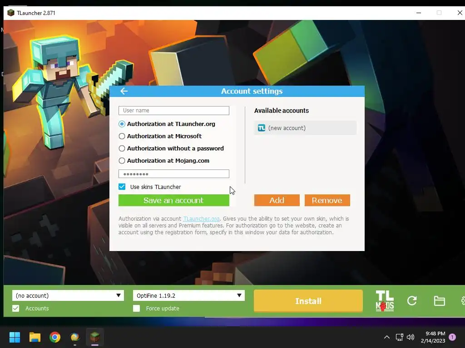Click the yellow Install button
The height and width of the screenshot is (348, 465).
pyautogui.click(x=308, y=301)
